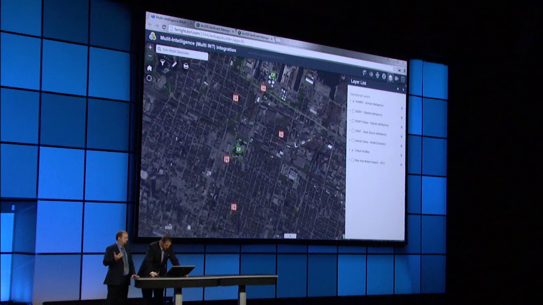The image size is (543, 305).
Task: Expand the HUMINT layer arrow
Action: pyautogui.click(x=350, y=101)
